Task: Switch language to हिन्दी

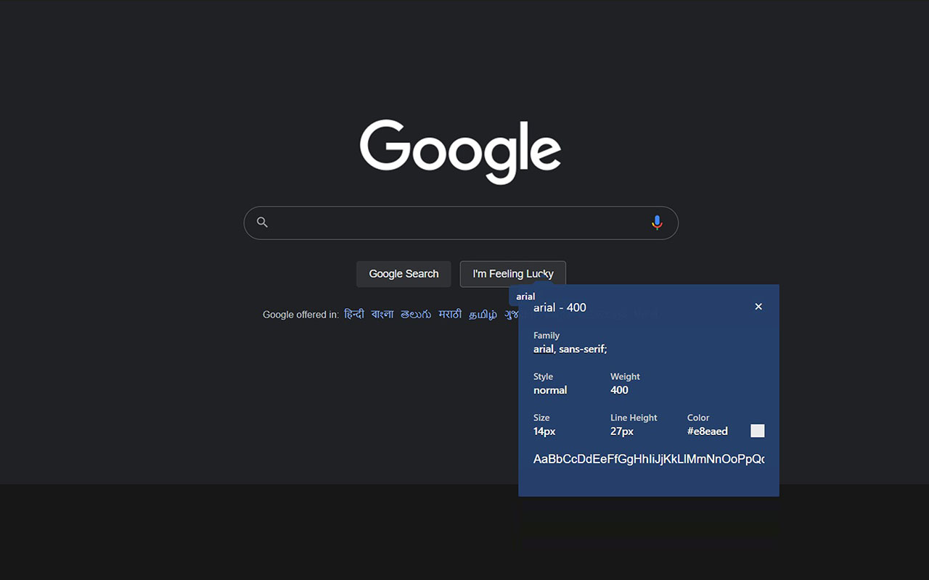Action: [x=354, y=314]
